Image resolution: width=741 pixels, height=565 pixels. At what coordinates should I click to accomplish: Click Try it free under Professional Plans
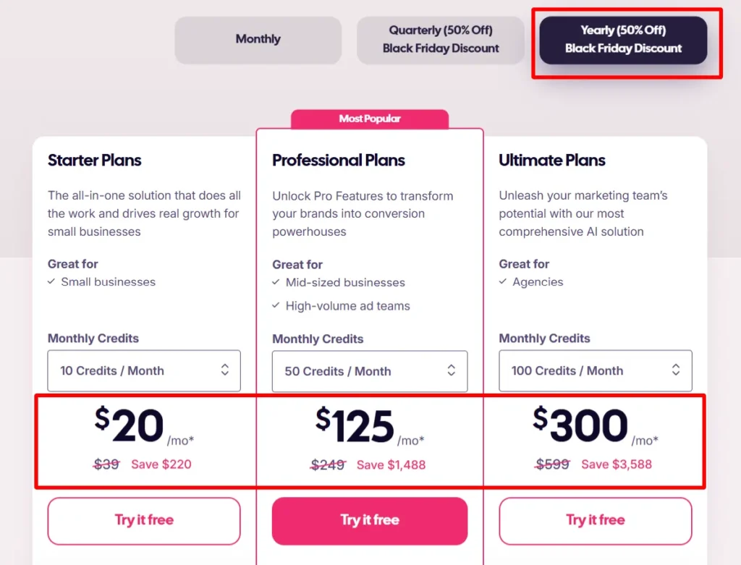370,521
